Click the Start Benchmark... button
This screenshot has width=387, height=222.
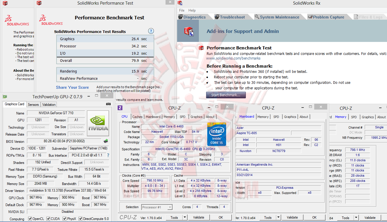point(226,95)
